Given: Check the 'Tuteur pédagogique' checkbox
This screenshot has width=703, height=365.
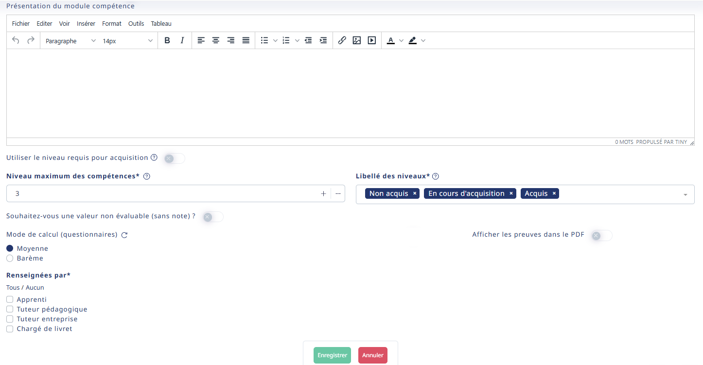Looking at the screenshot, I should coord(10,309).
